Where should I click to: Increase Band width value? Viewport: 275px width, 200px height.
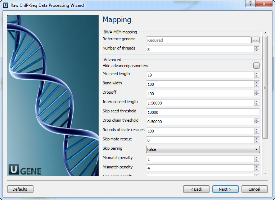256,83
